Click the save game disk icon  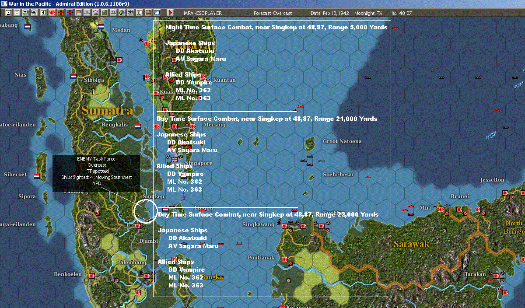pyautogui.click(x=8, y=13)
